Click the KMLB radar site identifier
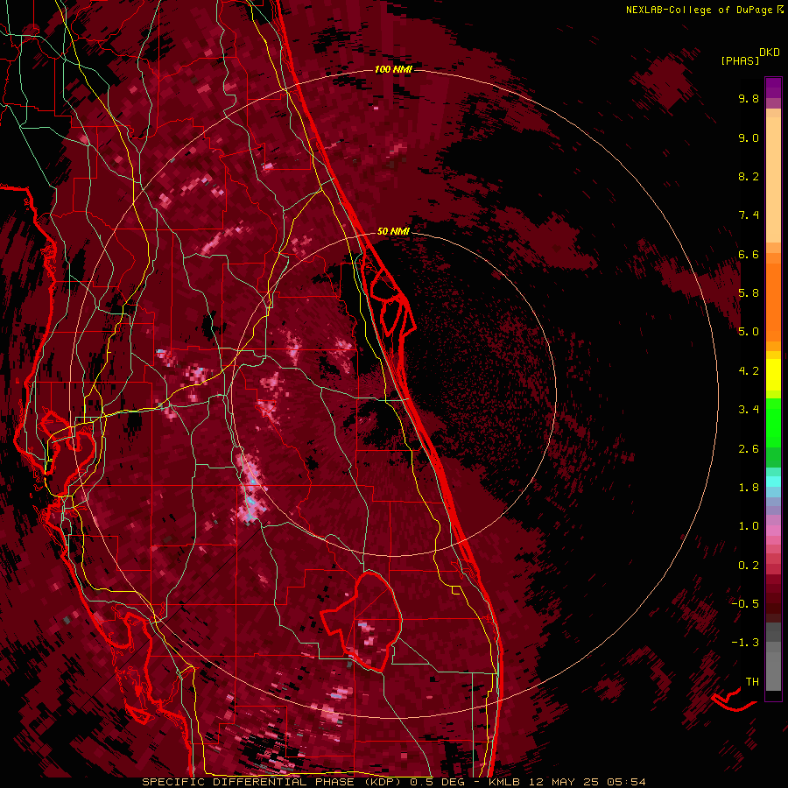The height and width of the screenshot is (788, 788). pyautogui.click(x=503, y=782)
